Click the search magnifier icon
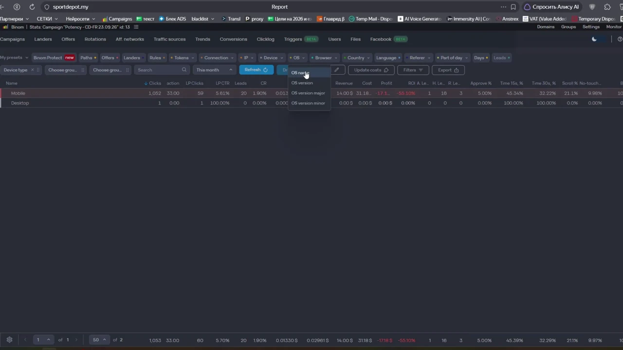The image size is (623, 350). [x=184, y=70]
